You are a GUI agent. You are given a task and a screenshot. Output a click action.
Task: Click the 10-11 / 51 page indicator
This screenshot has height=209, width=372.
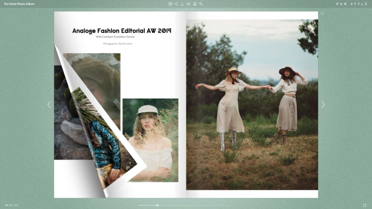[x=12, y=205]
